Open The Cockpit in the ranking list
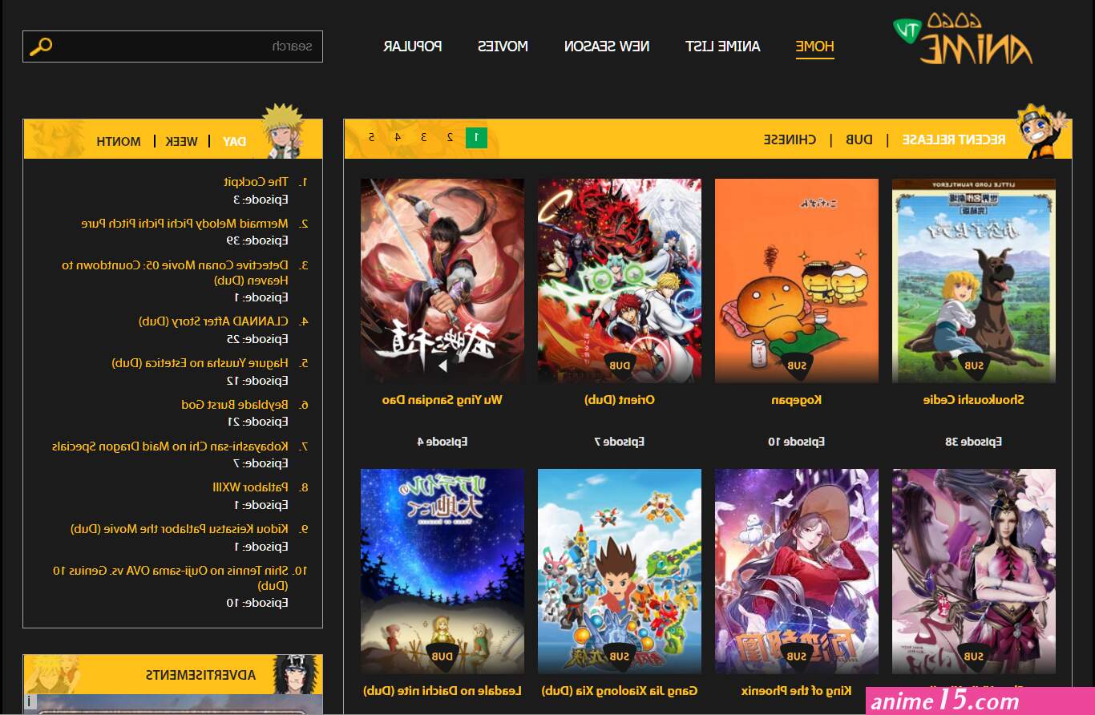The image size is (1095, 715). point(255,182)
